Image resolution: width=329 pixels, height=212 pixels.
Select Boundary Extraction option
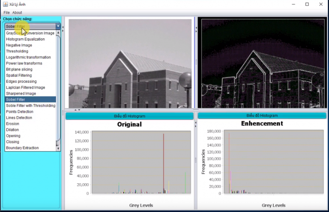coord(22,148)
